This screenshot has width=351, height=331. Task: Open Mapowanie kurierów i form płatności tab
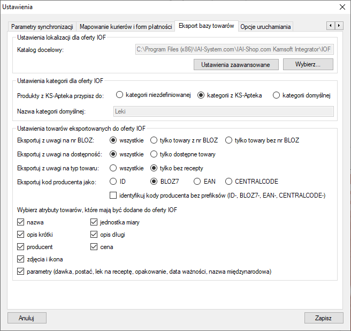tap(126, 26)
